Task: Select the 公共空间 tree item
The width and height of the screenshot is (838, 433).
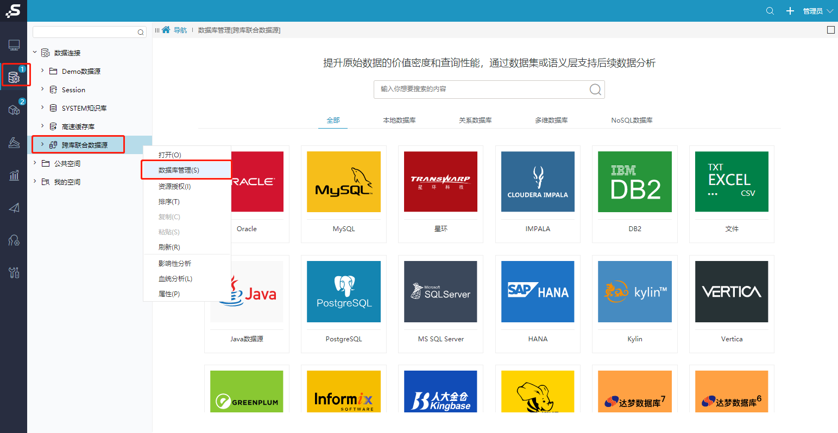Action: (67, 164)
